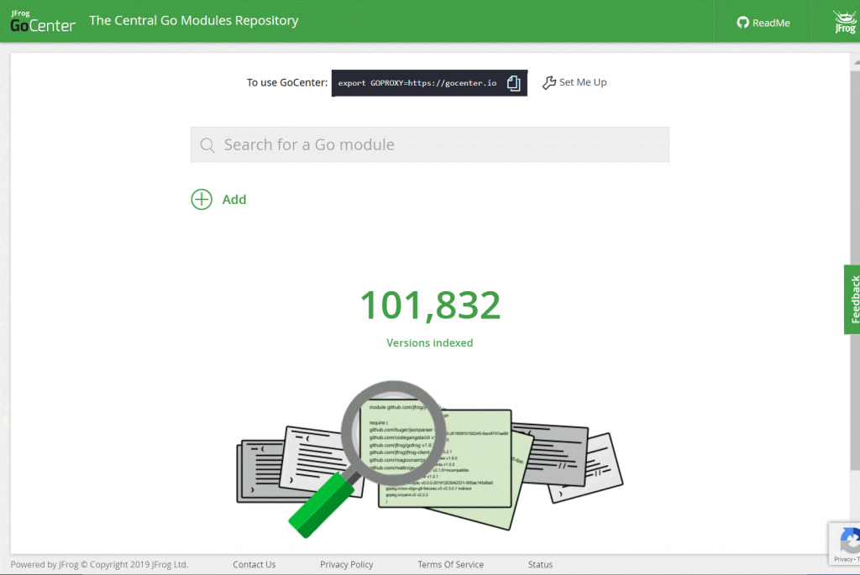Click the Add label text
860x575 pixels.
point(234,200)
